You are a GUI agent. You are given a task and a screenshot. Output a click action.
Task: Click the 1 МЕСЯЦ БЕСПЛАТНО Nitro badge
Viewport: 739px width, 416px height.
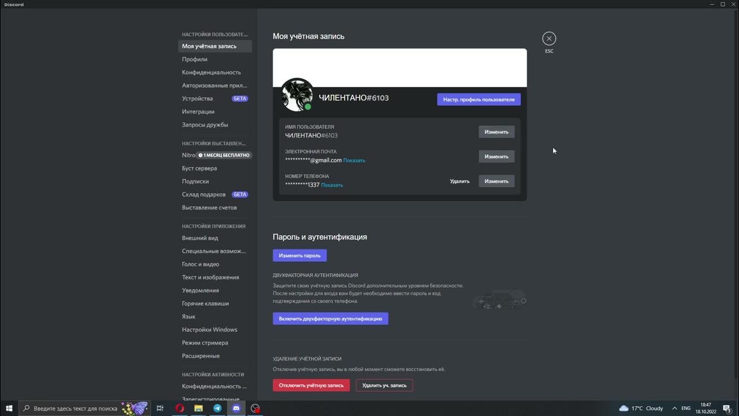click(x=225, y=155)
